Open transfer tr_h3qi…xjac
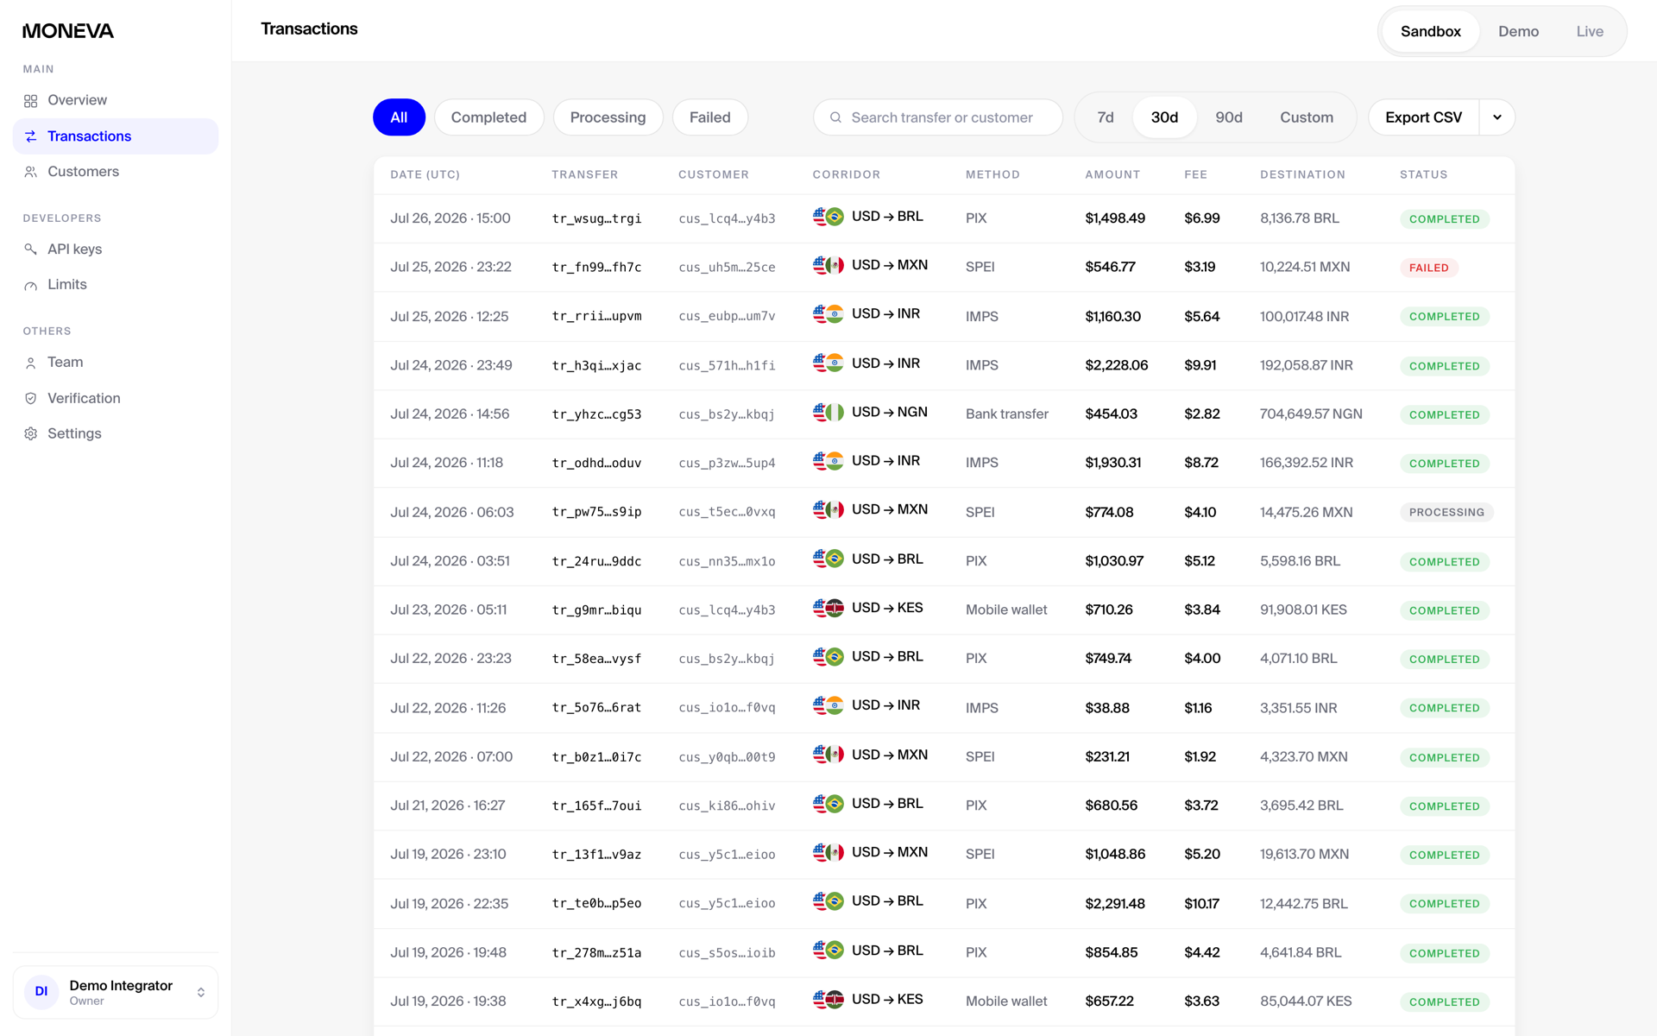The width and height of the screenshot is (1657, 1036). point(596,366)
